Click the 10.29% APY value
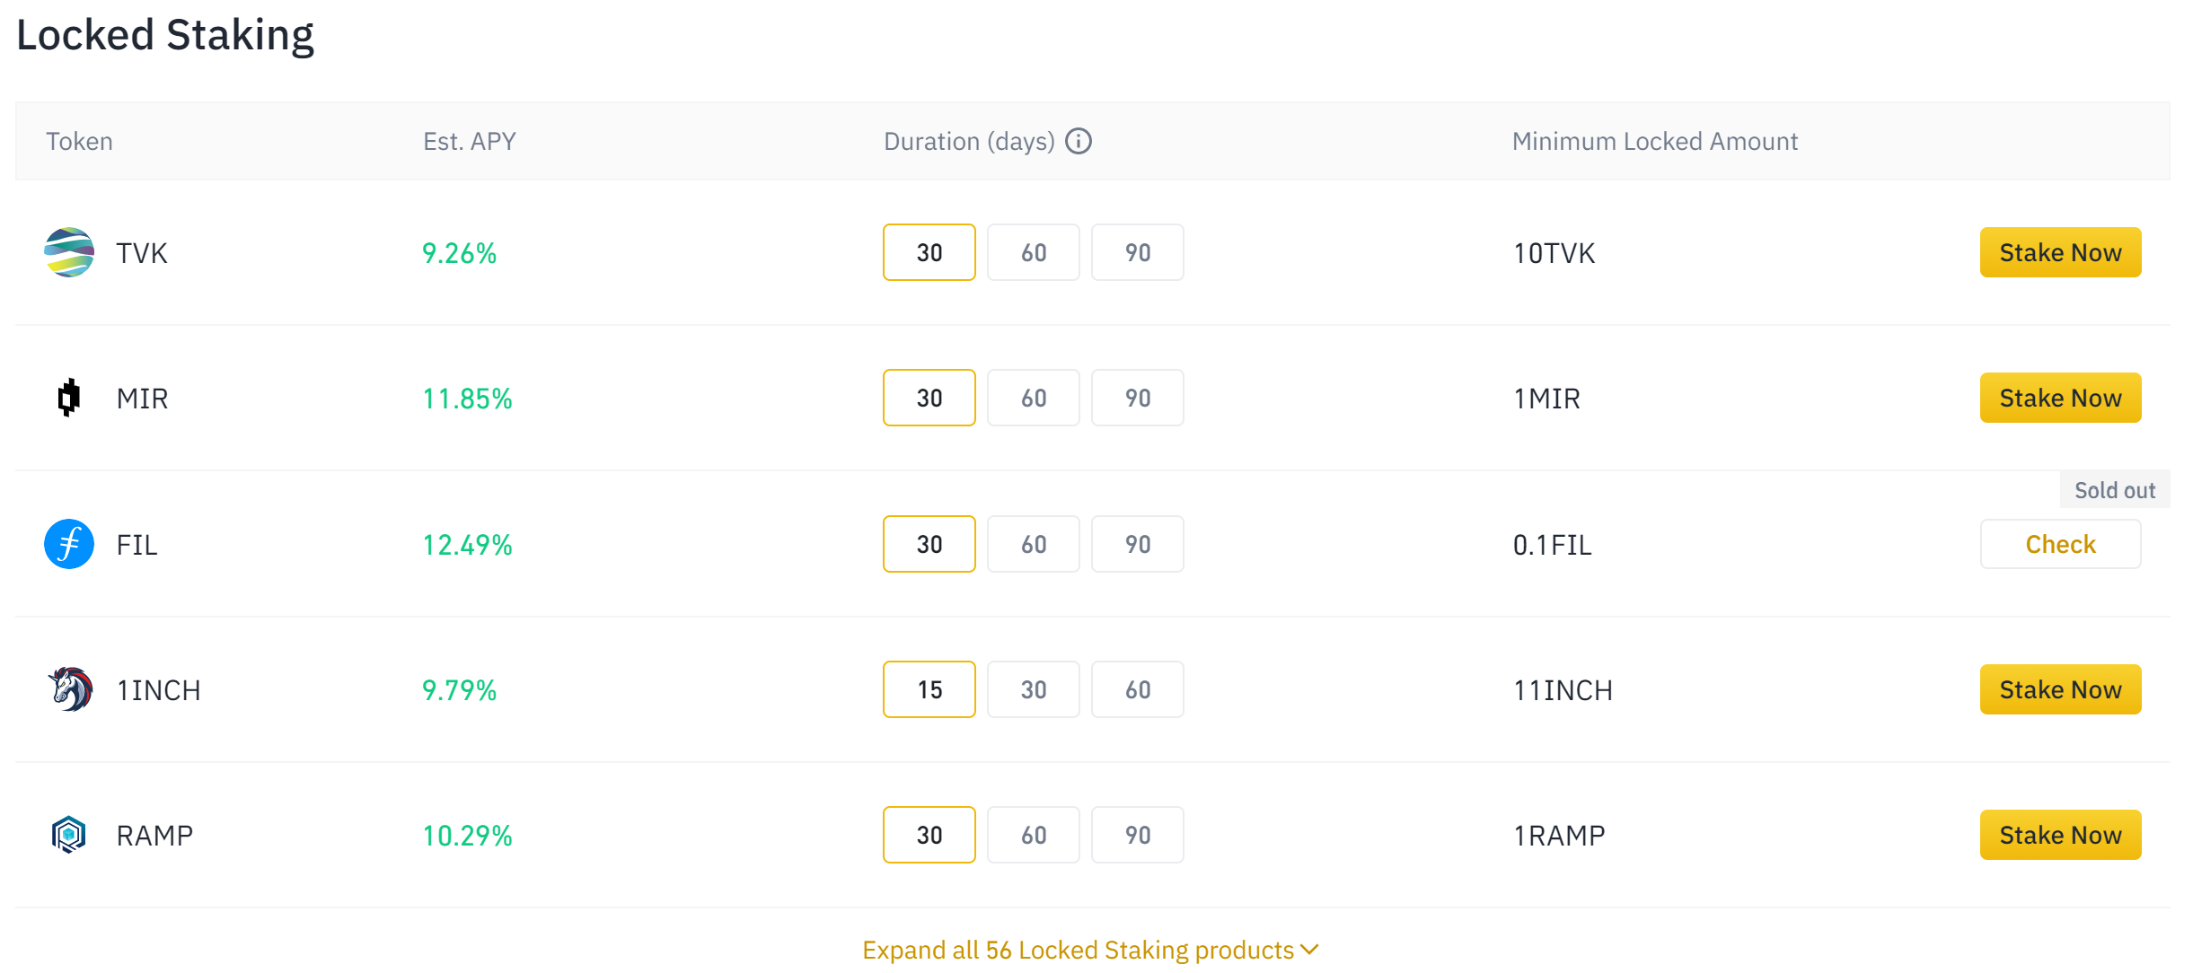 467,836
